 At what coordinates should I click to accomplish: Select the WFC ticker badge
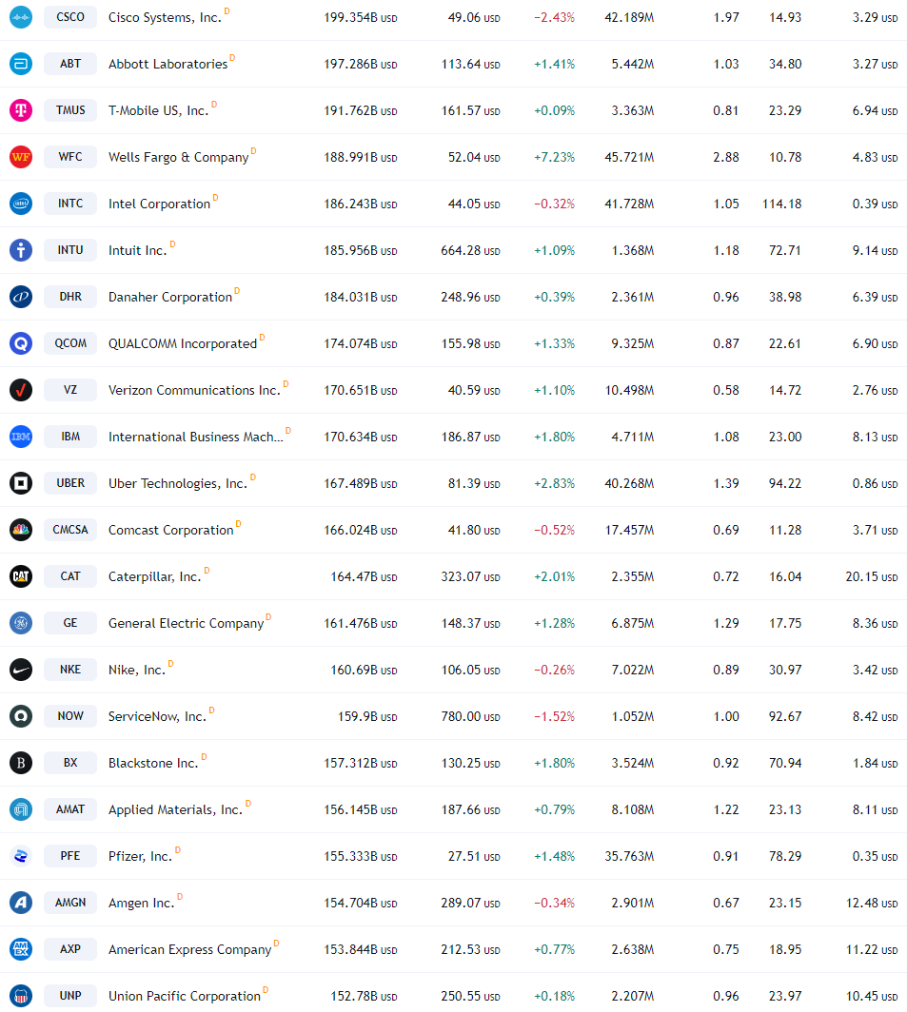point(70,157)
